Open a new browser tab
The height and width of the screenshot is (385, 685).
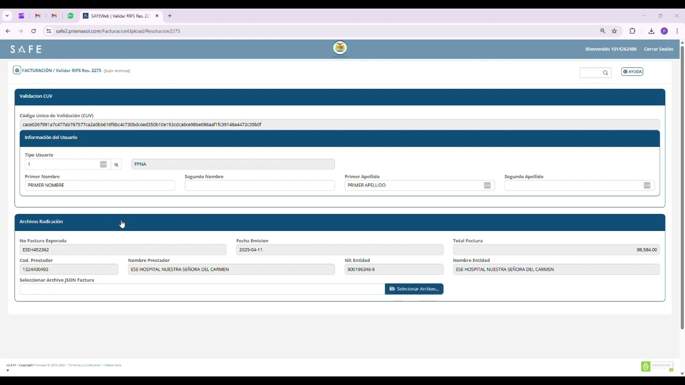170,16
